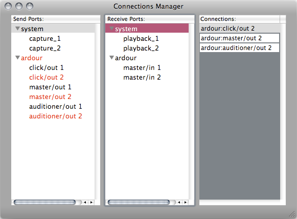This screenshot has height=219, width=297.
Task: Select ardour:master/out 2 connection entry
Action: [x=239, y=38]
